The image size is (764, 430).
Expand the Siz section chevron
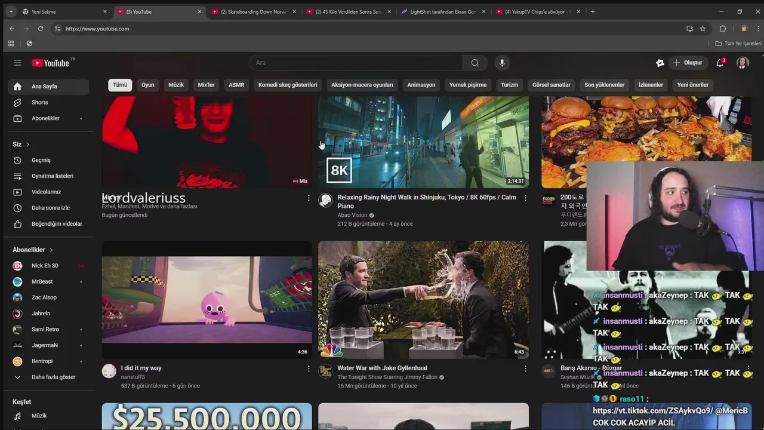pos(27,145)
